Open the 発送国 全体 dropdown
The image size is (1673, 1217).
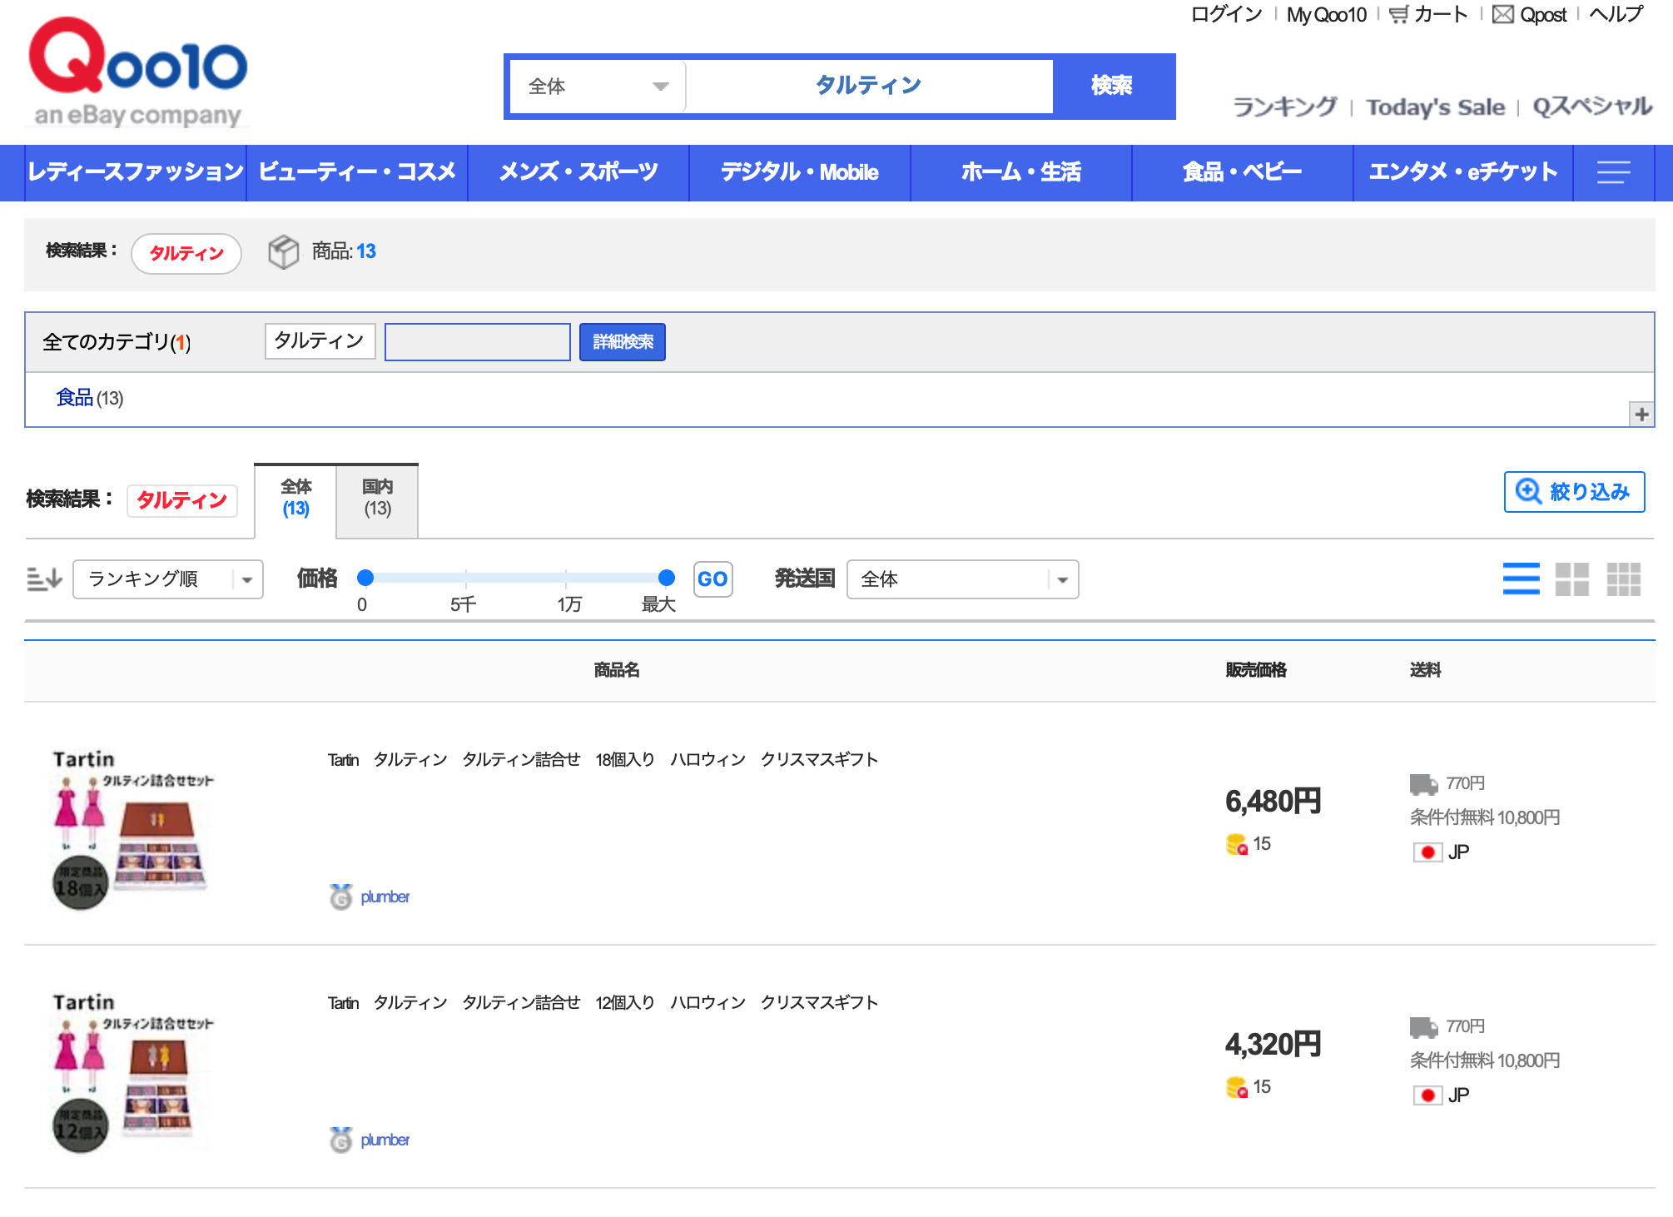963,579
